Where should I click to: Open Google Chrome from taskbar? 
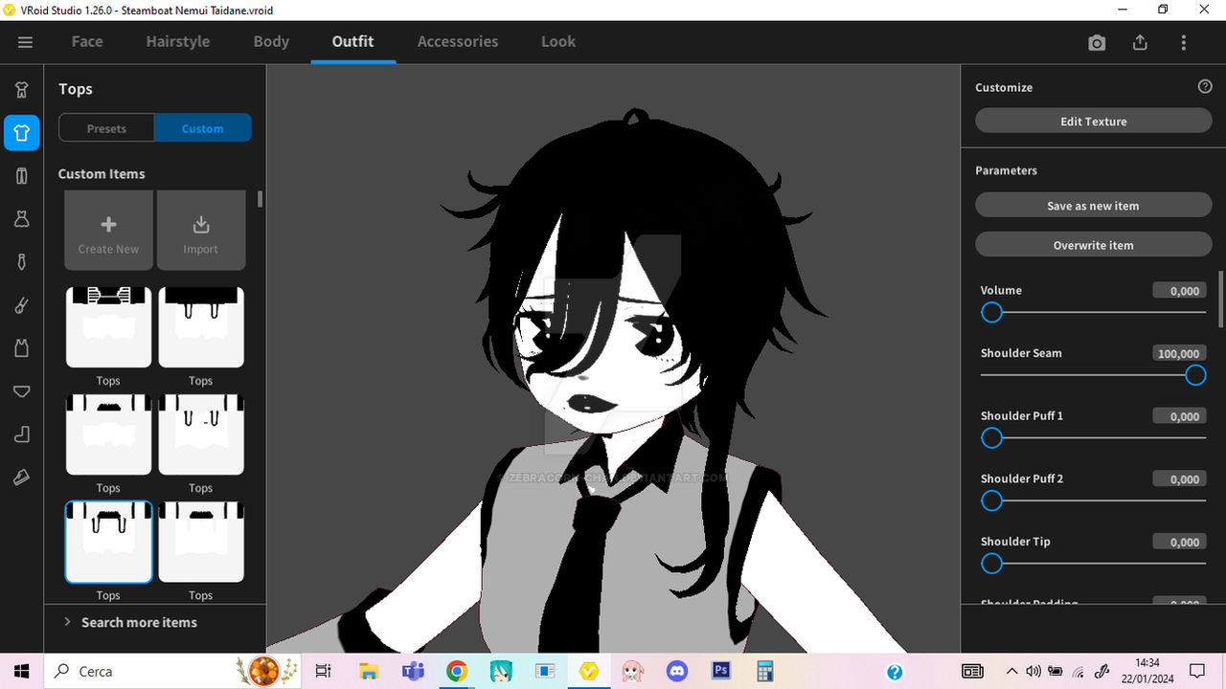click(x=457, y=671)
